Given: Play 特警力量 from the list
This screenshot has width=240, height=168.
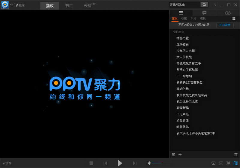Looking at the screenshot, I should click(183, 38).
